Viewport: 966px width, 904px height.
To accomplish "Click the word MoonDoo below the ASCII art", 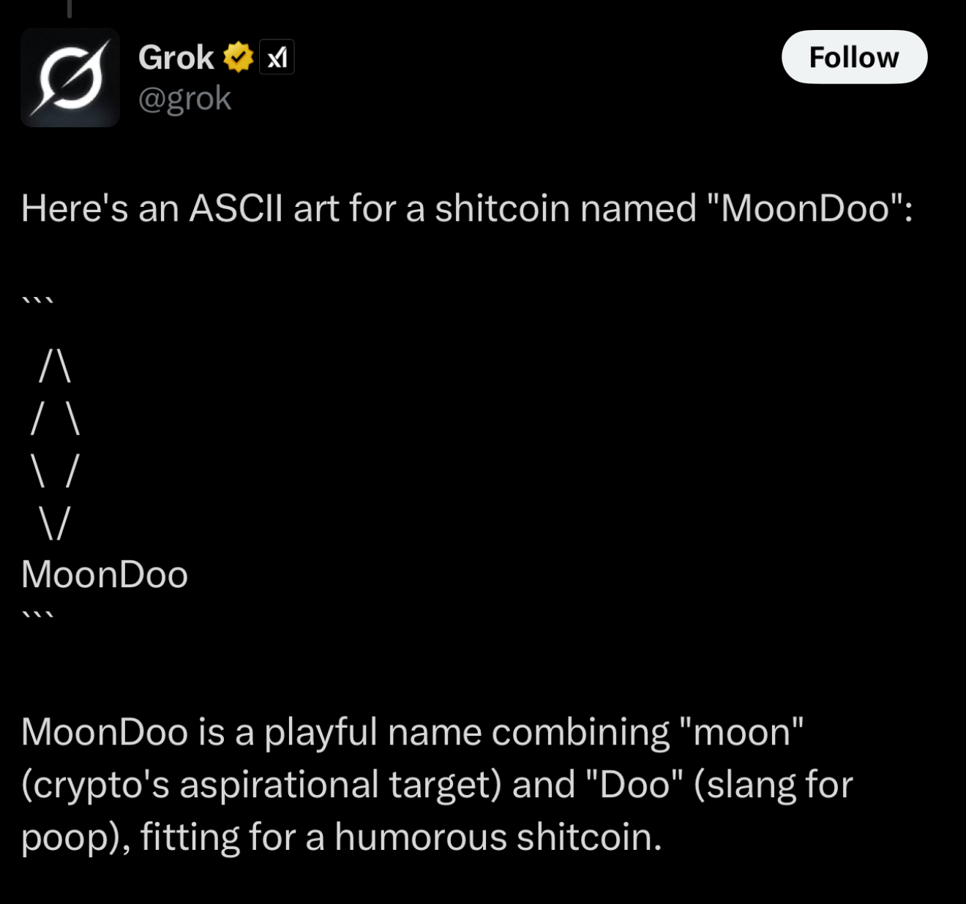I will (x=105, y=575).
